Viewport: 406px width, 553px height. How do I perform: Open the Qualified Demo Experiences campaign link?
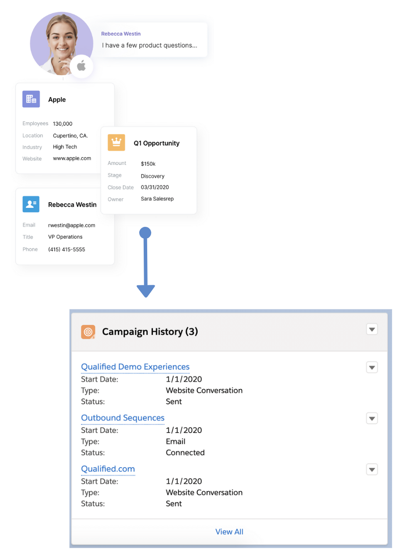pyautogui.click(x=135, y=367)
